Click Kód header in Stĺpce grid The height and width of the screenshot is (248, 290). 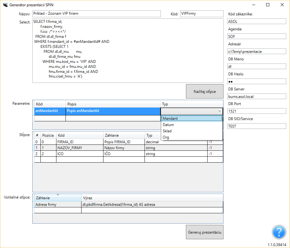pos(80,135)
